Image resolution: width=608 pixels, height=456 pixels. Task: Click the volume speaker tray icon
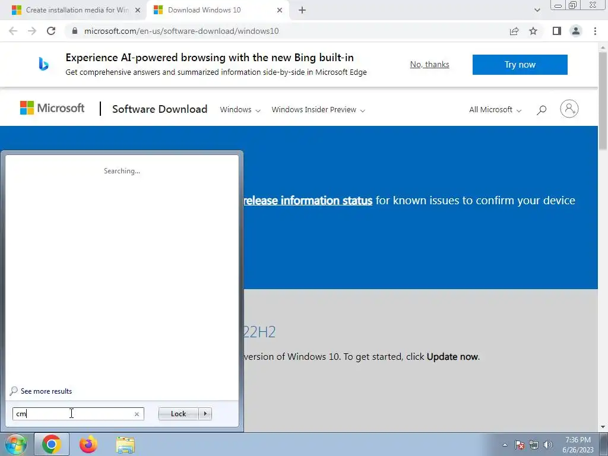[x=548, y=445]
